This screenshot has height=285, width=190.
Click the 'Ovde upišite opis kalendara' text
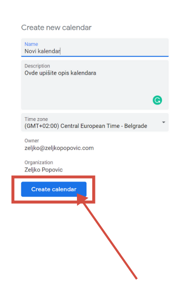(60, 73)
